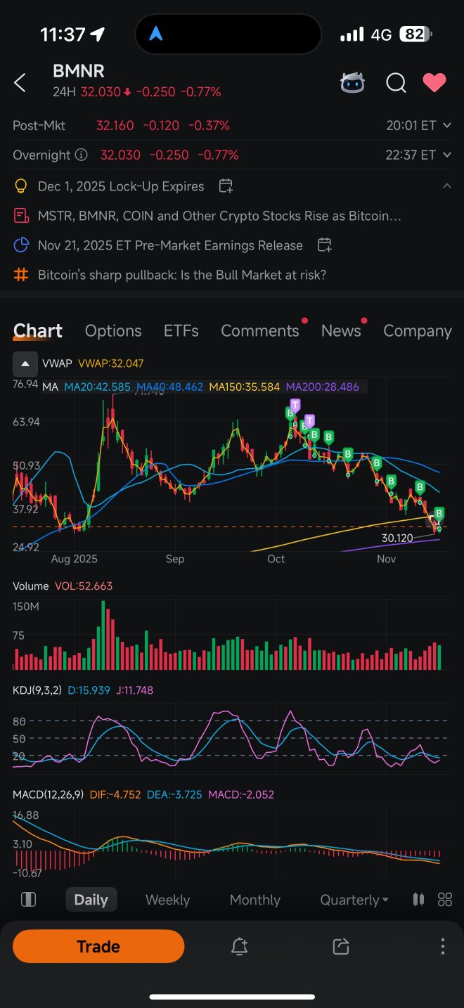The height and width of the screenshot is (1008, 464).
Task: Select the Daily timeframe
Action: coord(91,900)
